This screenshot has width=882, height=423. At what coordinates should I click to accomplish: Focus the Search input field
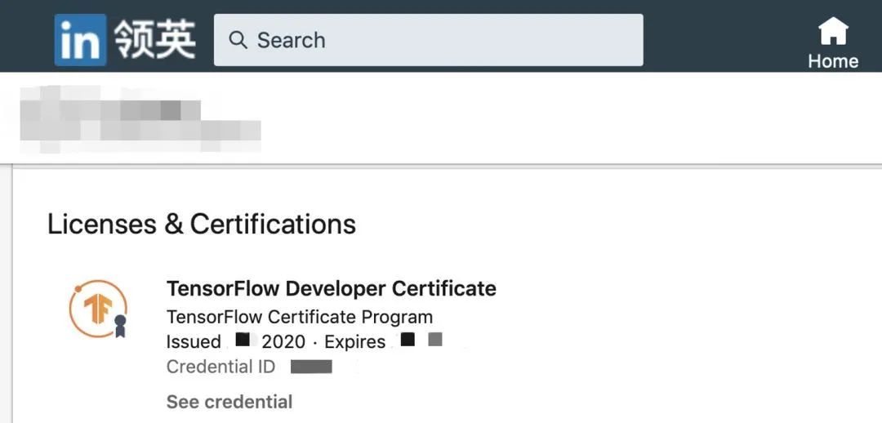pos(428,40)
